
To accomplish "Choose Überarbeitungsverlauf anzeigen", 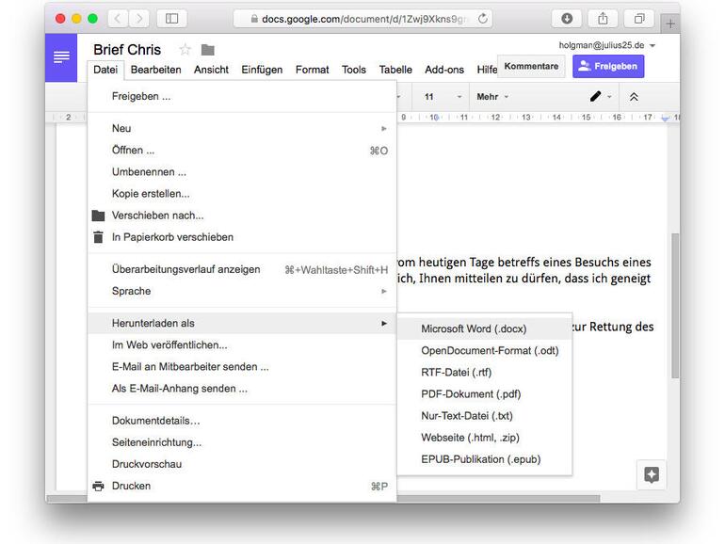I will click(242, 269).
